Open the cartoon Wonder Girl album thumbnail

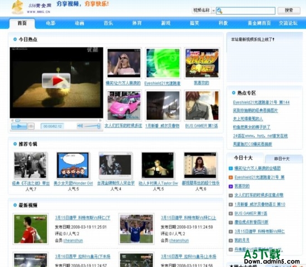[x=73, y=165]
